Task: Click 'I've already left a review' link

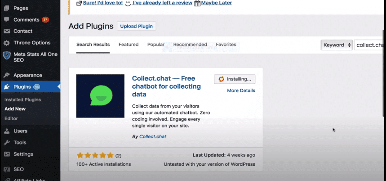Action: pyautogui.click(x=163, y=3)
